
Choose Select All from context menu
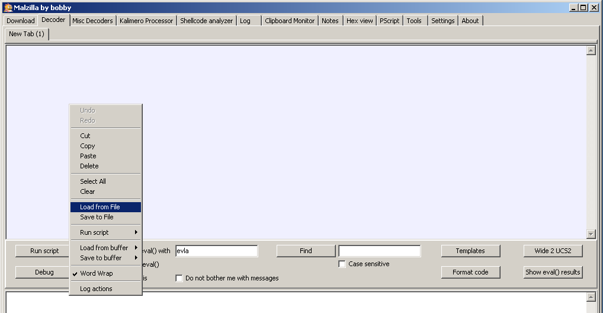click(93, 181)
